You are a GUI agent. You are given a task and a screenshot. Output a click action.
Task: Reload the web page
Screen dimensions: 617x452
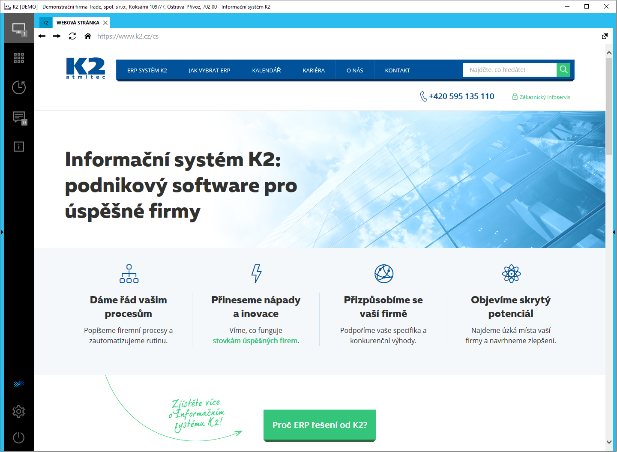72,36
